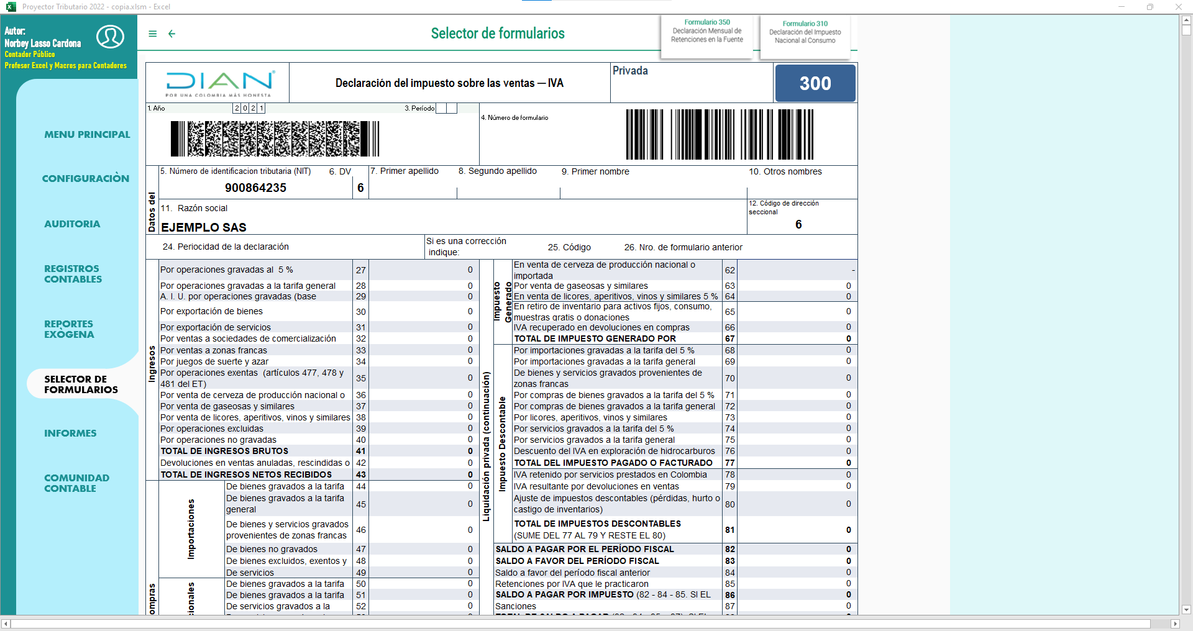Click the hamburger menu icon
Image resolution: width=1193 pixels, height=631 pixels.
pyautogui.click(x=153, y=34)
